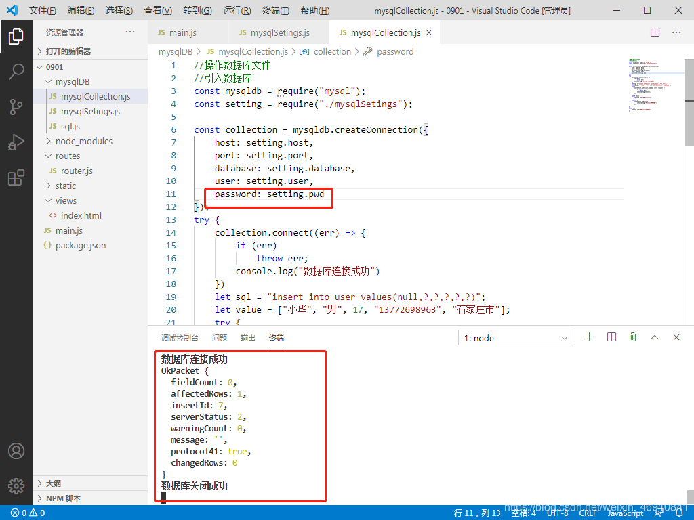Screen dimensions: 694x520
Task: Open the Run and Debug view
Action: coord(16,143)
